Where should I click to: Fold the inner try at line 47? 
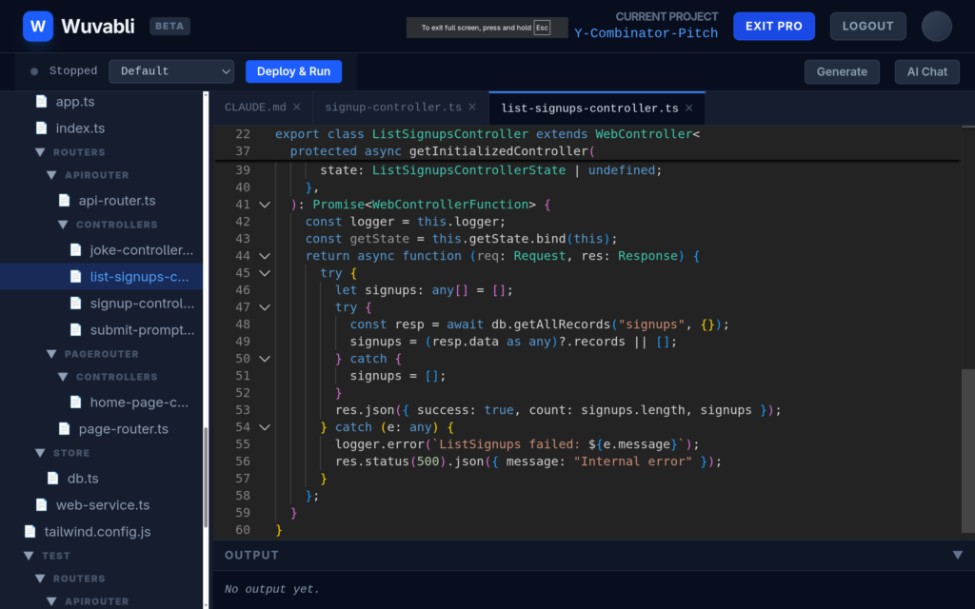[x=265, y=307]
